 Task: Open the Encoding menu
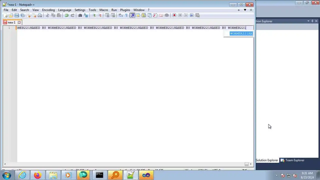point(48,10)
